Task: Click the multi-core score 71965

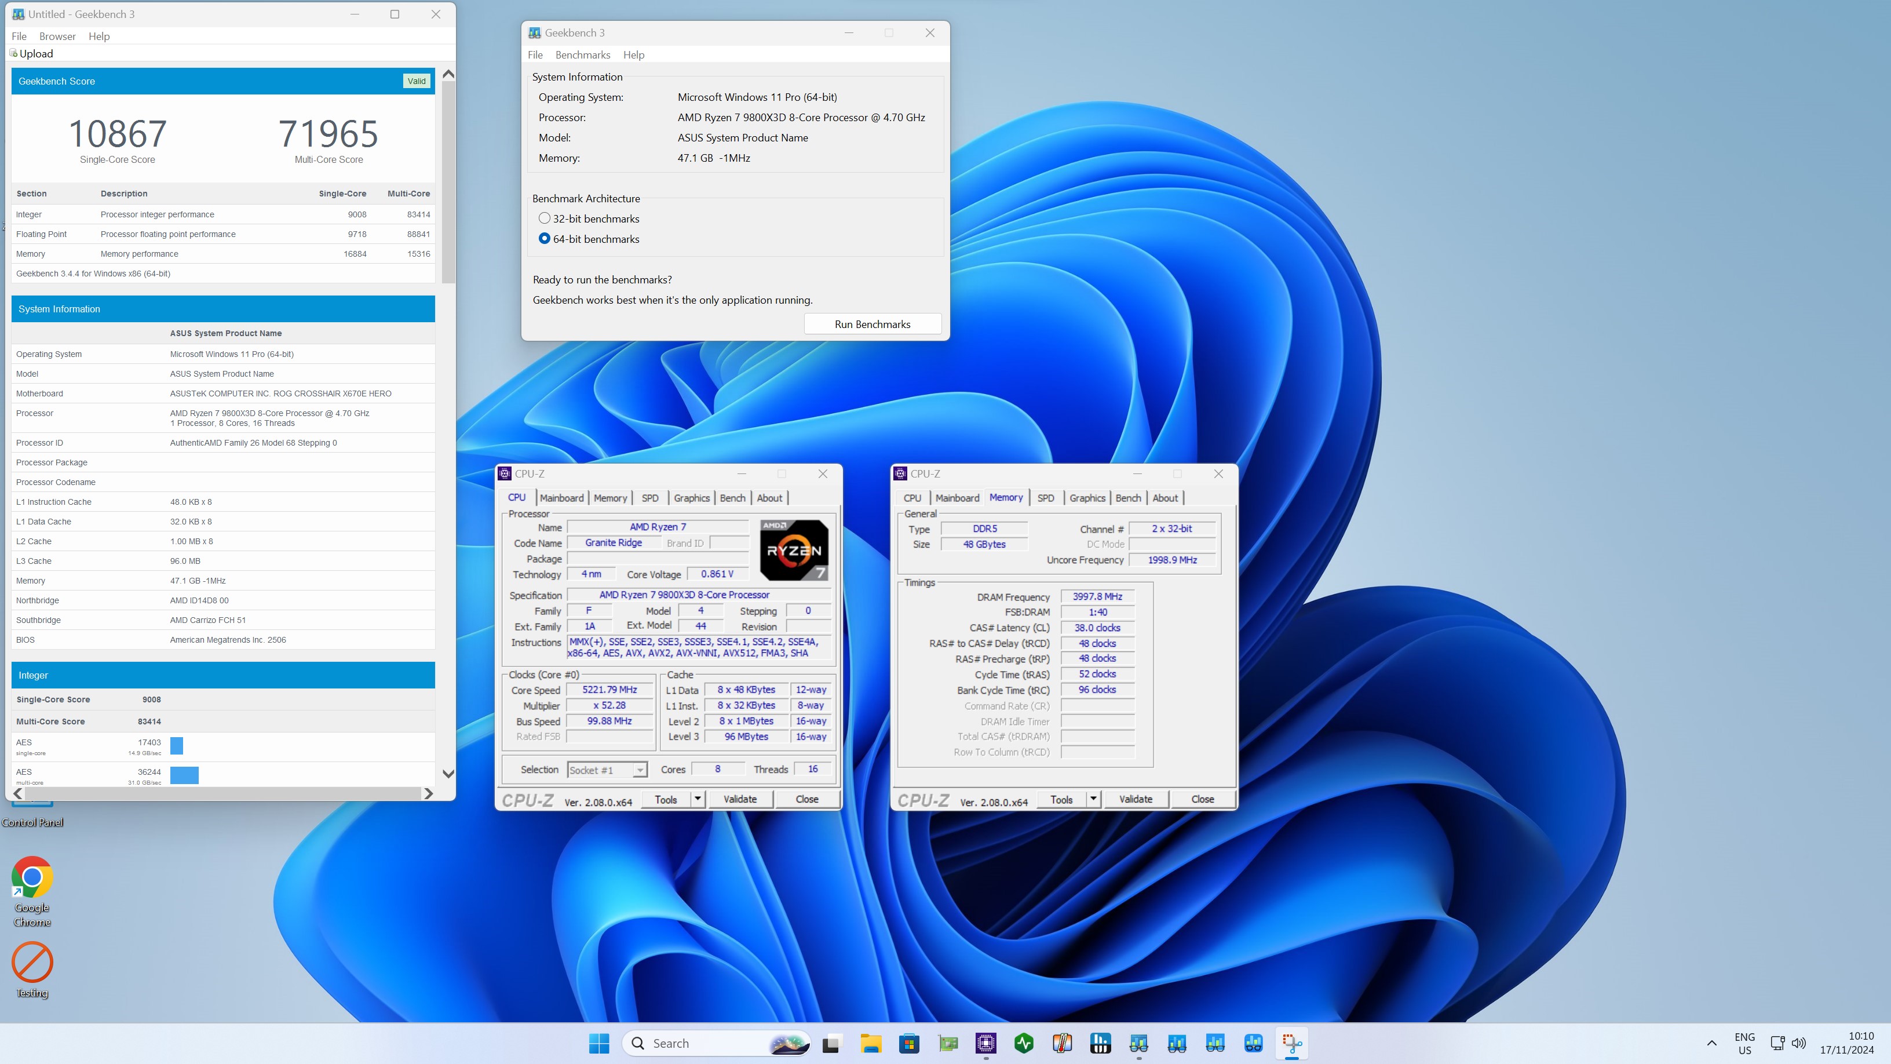Action: [x=328, y=134]
